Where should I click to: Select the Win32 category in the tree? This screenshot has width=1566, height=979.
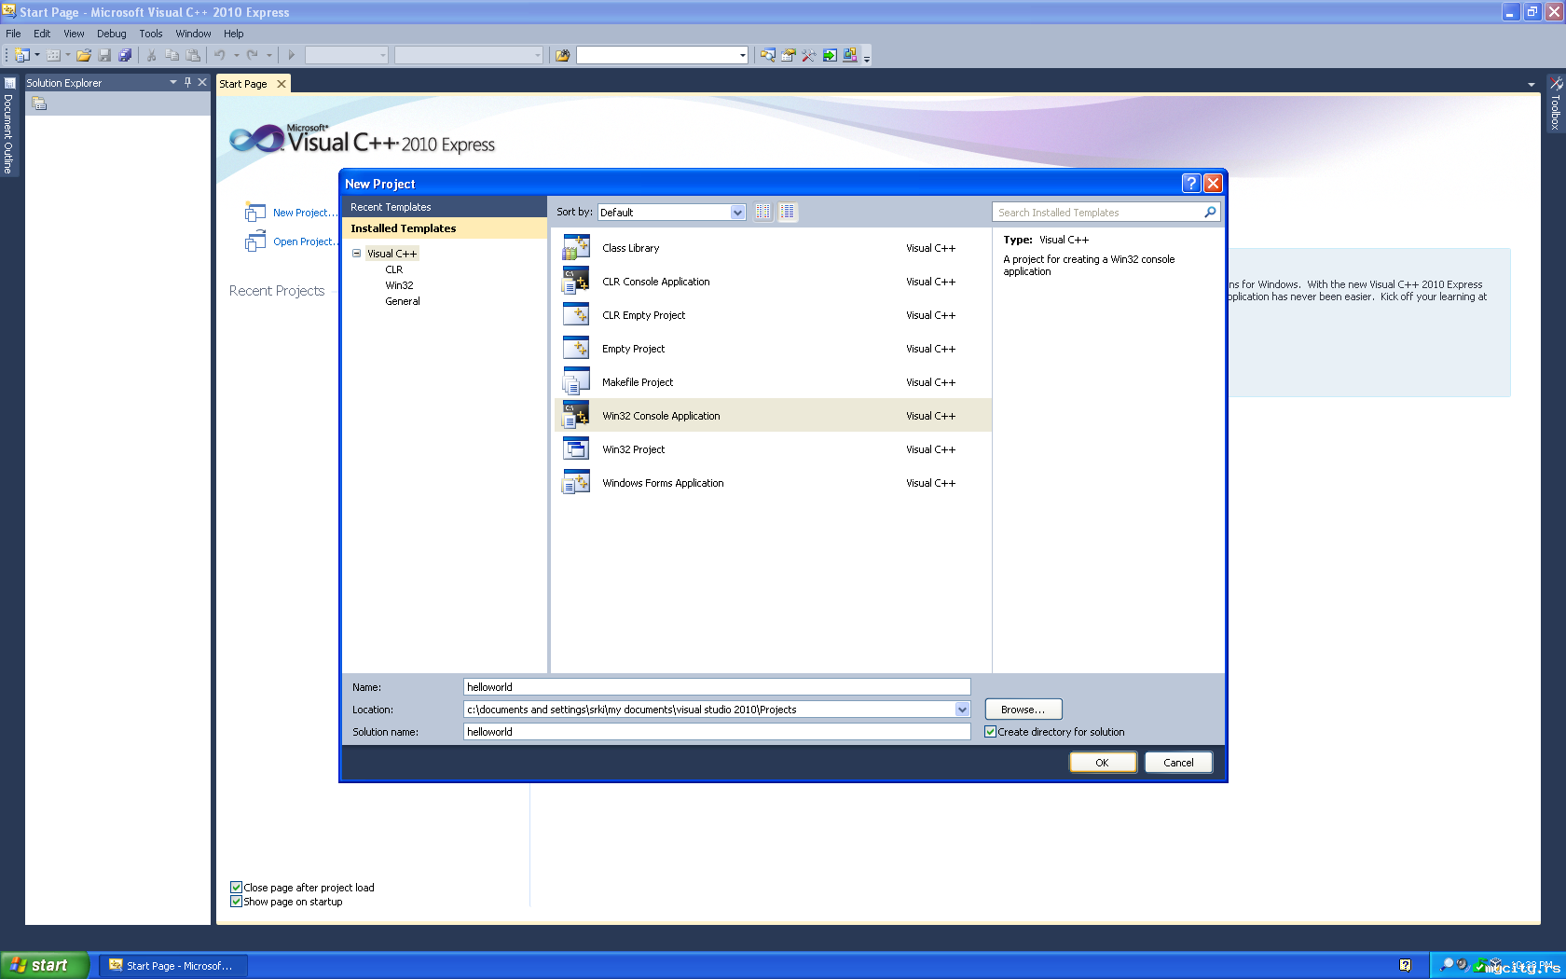click(399, 285)
